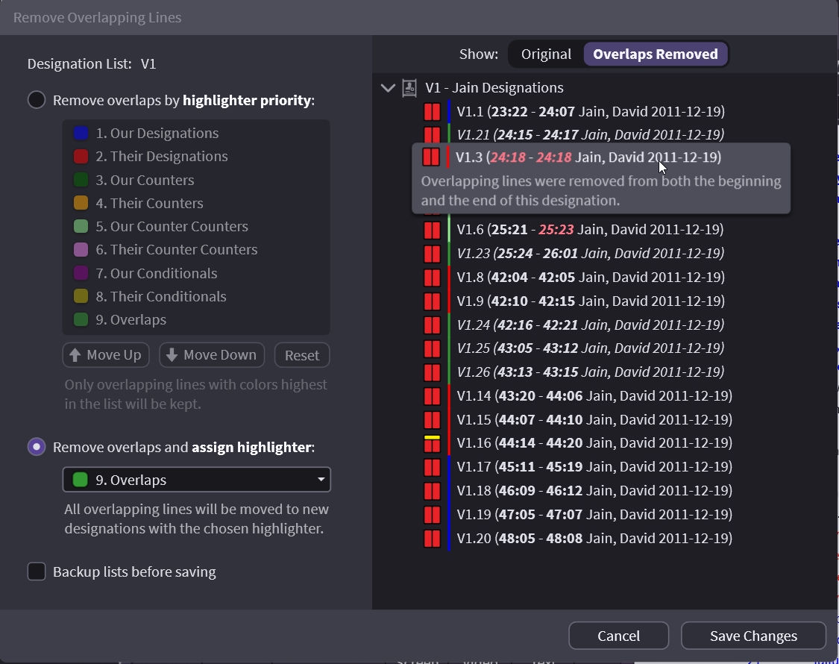Click the red icon beside V1.6 designation

click(431, 230)
